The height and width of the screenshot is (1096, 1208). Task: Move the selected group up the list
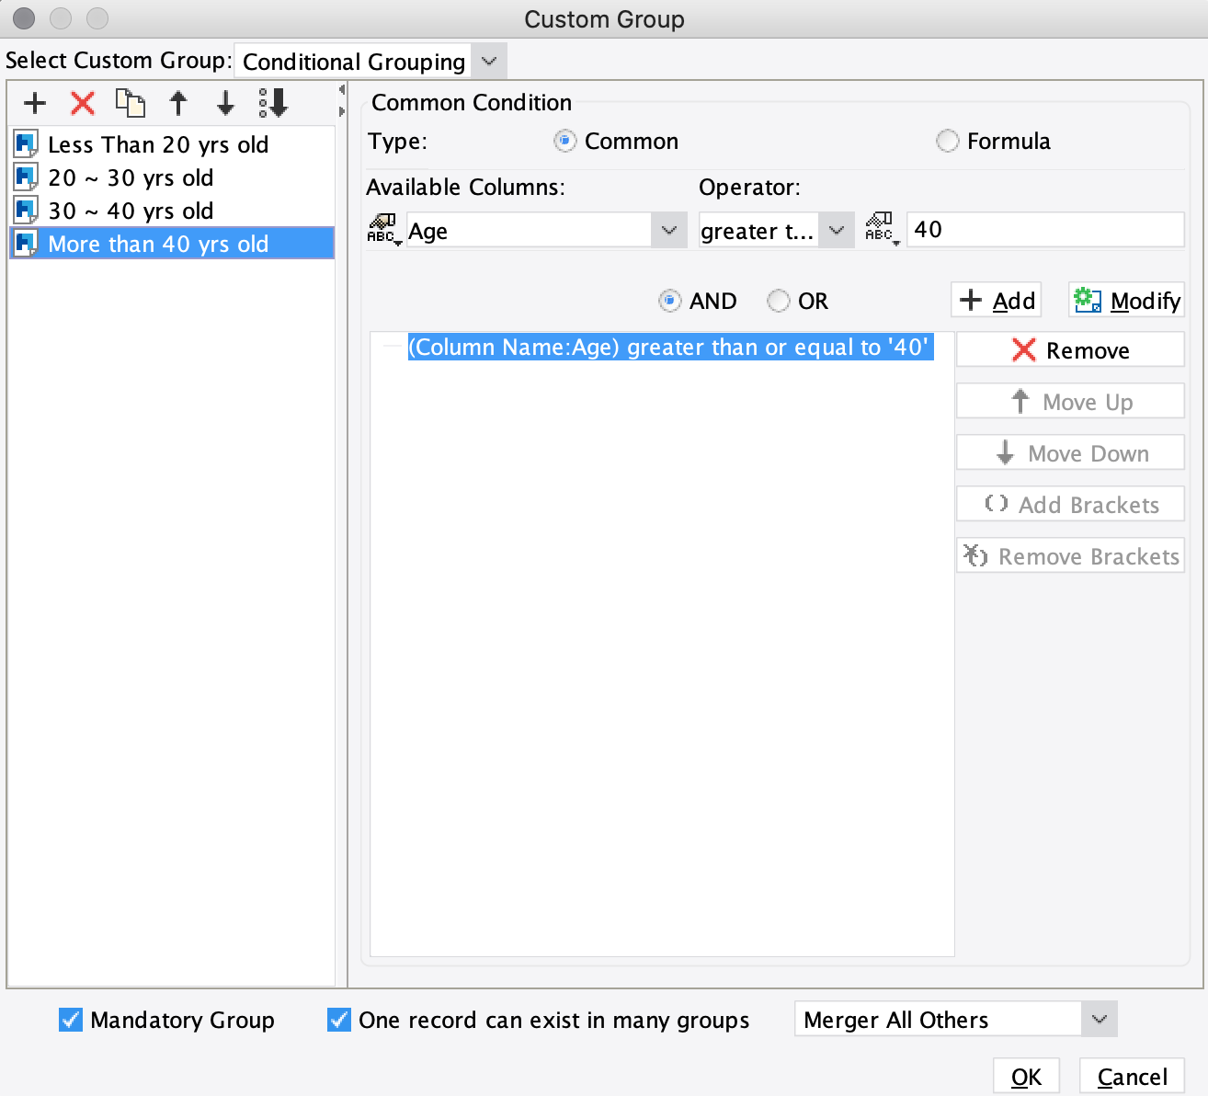178,103
